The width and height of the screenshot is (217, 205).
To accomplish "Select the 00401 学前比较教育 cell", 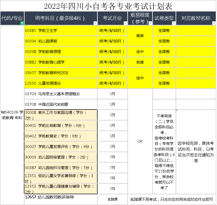I will (61, 126).
